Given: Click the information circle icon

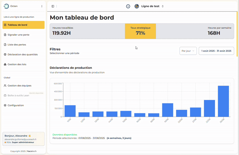Looking at the screenshot, I should (x=128, y=6).
